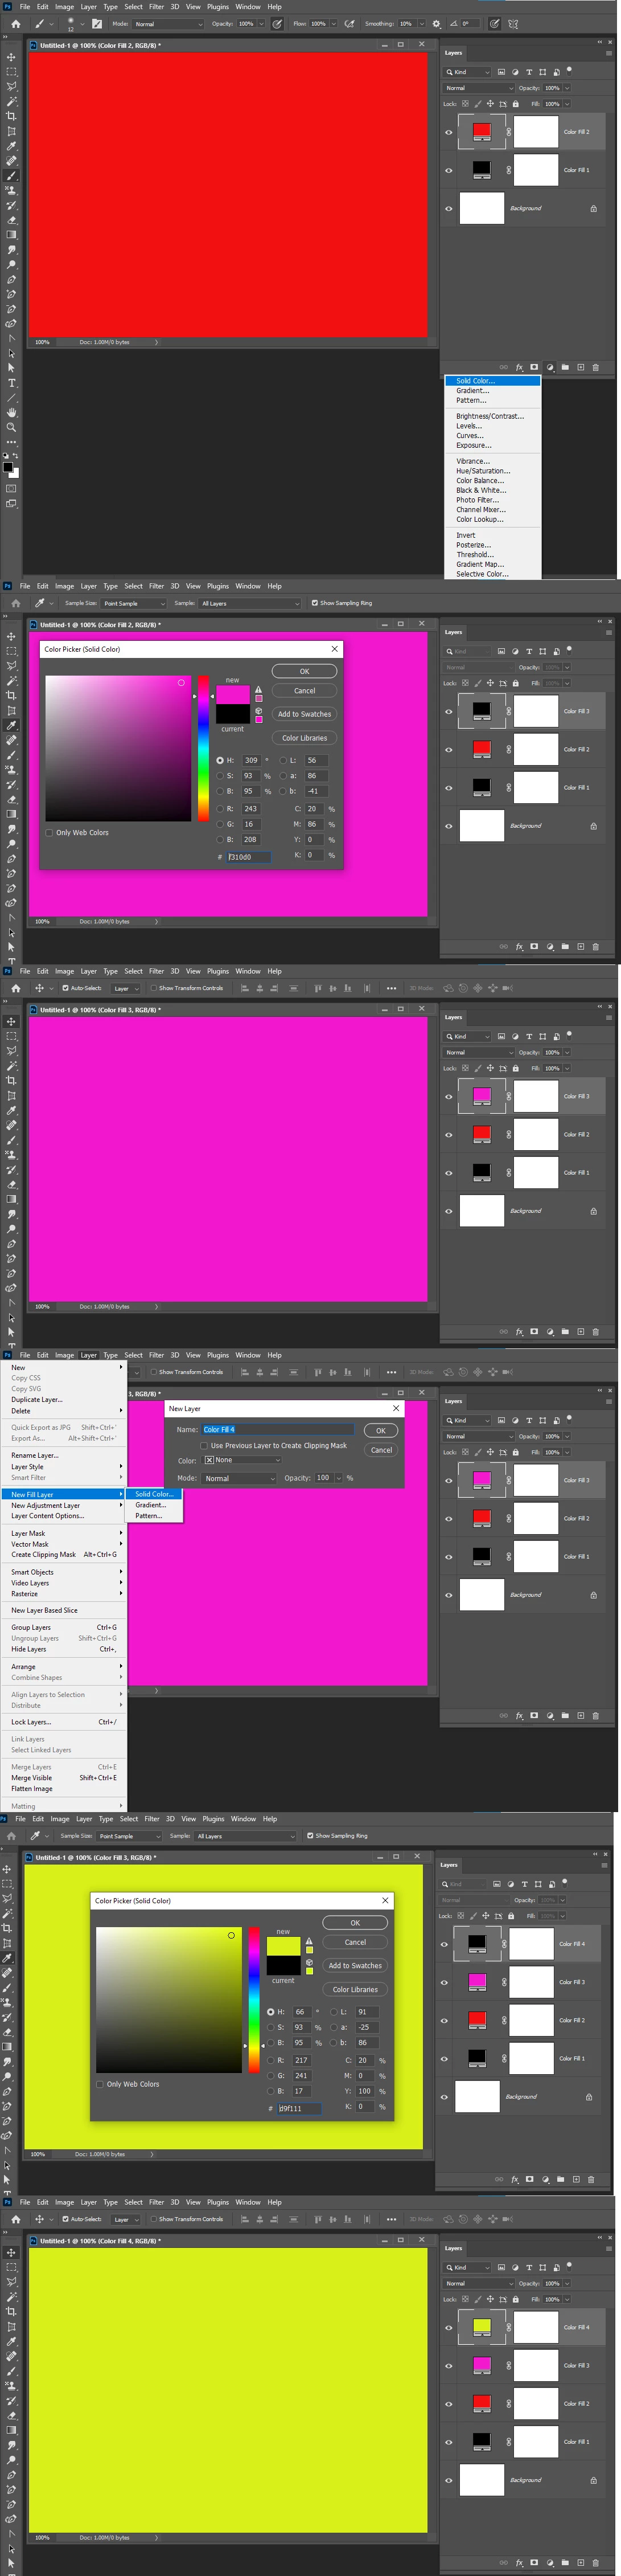Click OK in the New Layer dialog

pos(380,1430)
